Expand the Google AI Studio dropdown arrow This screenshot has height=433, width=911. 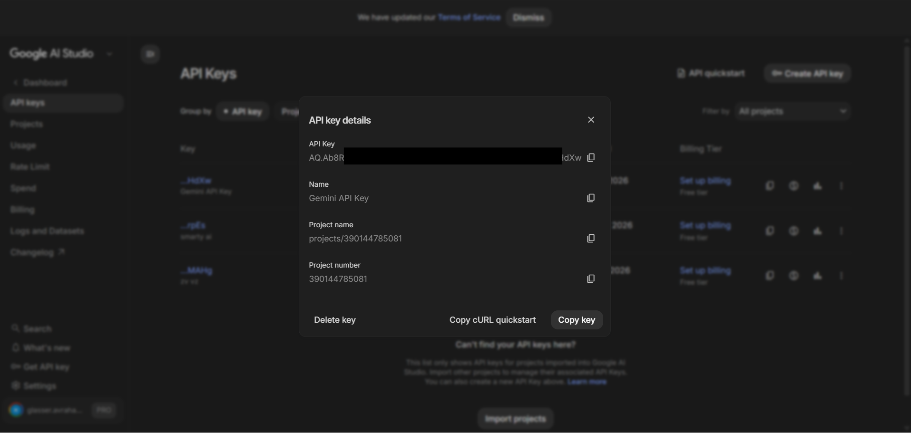click(109, 54)
